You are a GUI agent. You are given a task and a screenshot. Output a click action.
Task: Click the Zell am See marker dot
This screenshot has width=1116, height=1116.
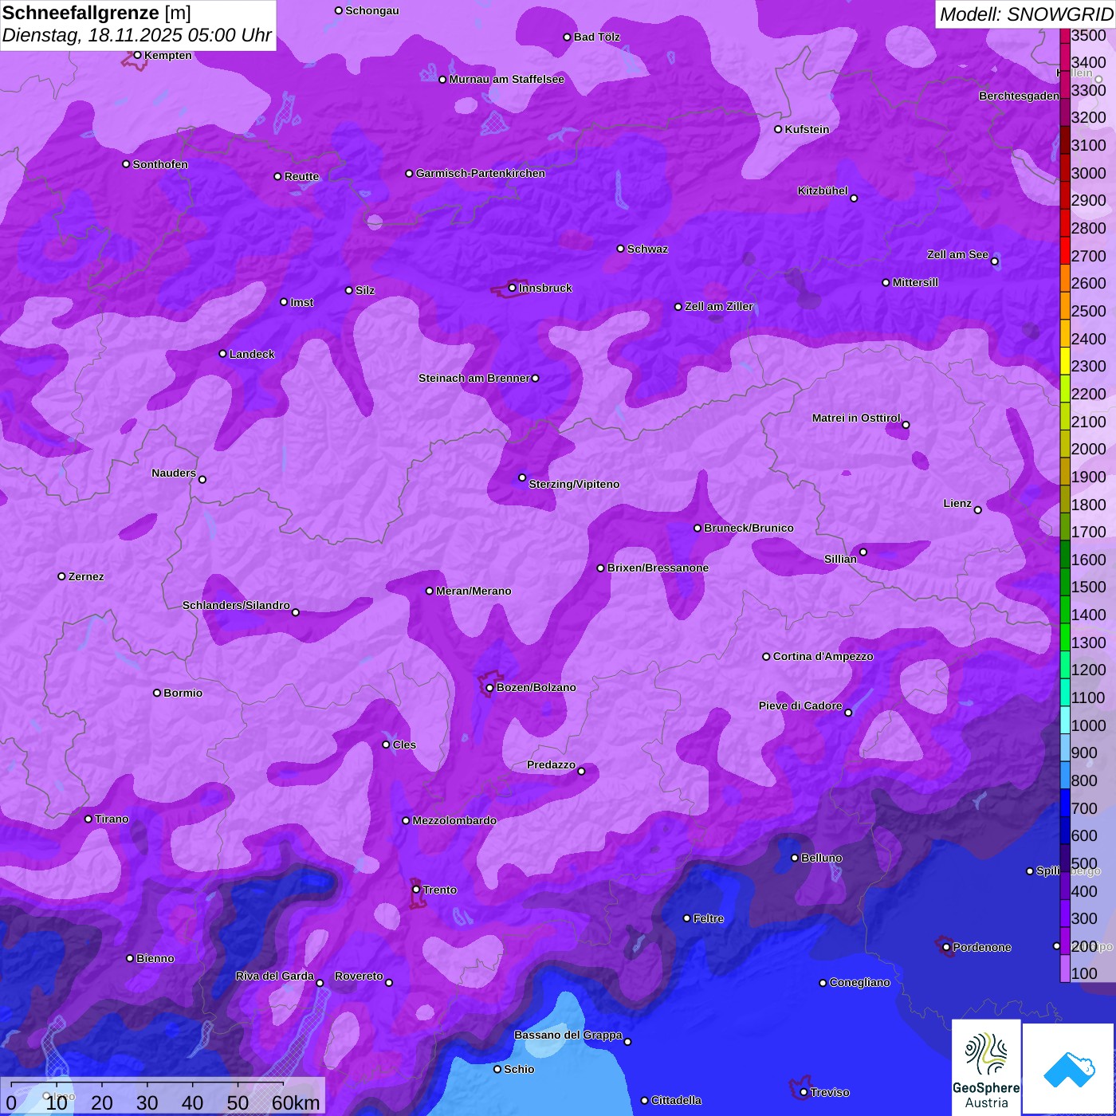coord(994,261)
